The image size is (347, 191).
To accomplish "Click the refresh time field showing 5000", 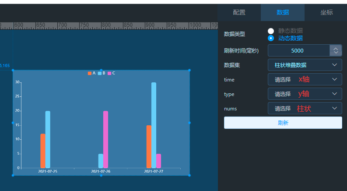I will [298, 50].
